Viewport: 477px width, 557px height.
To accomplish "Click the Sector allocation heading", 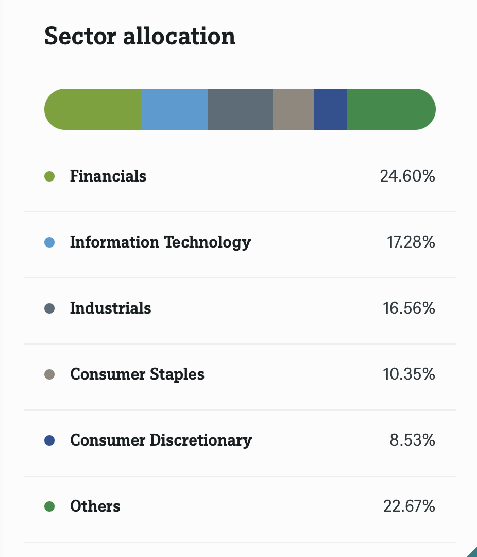I will [x=140, y=37].
